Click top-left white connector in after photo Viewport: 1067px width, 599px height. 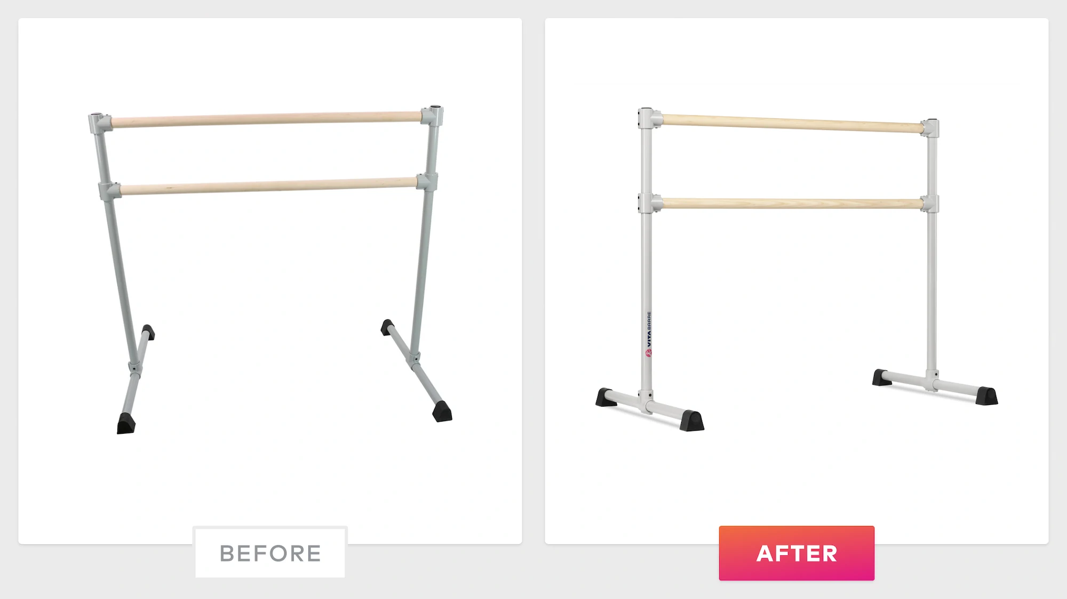click(650, 118)
